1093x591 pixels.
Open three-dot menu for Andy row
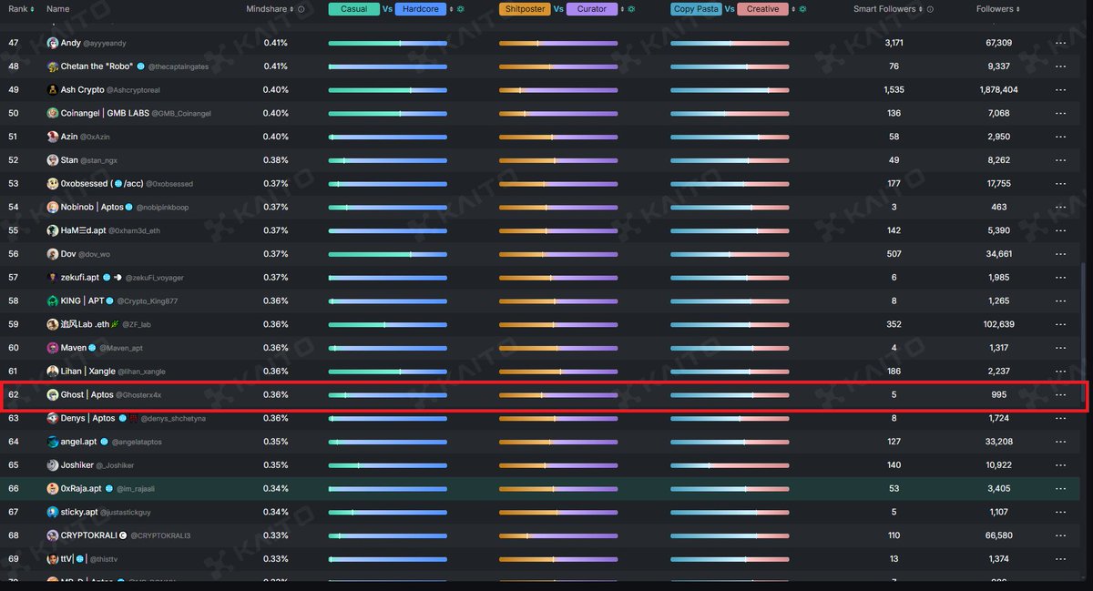click(x=1060, y=43)
